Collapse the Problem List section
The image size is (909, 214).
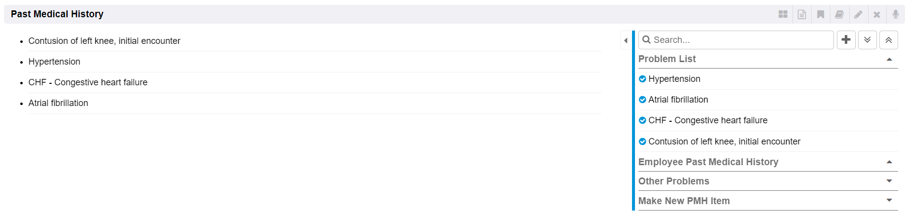click(x=889, y=59)
